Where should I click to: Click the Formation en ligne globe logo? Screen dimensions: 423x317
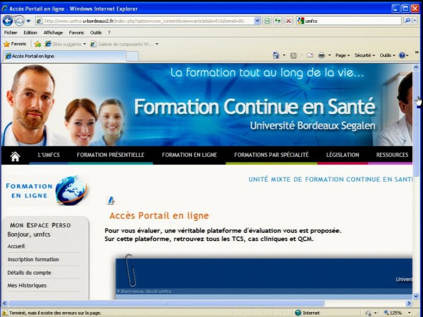tap(47, 191)
